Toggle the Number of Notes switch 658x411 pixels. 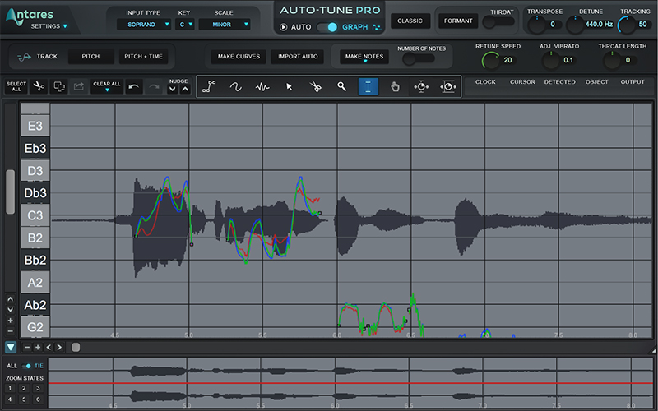coord(419,59)
